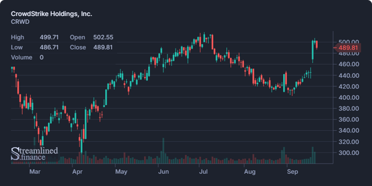Click the Open label in the OHLC panel
This screenshot has height=186, width=372.
pyautogui.click(x=77, y=38)
